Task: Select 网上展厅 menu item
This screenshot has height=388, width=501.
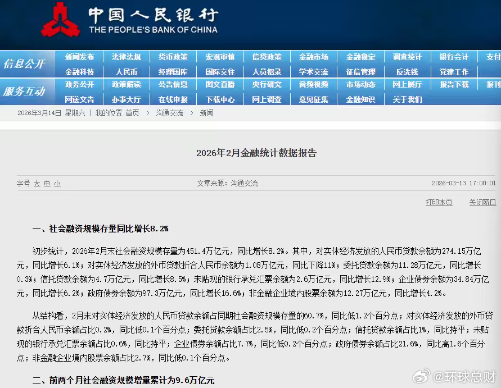Action: [407, 85]
